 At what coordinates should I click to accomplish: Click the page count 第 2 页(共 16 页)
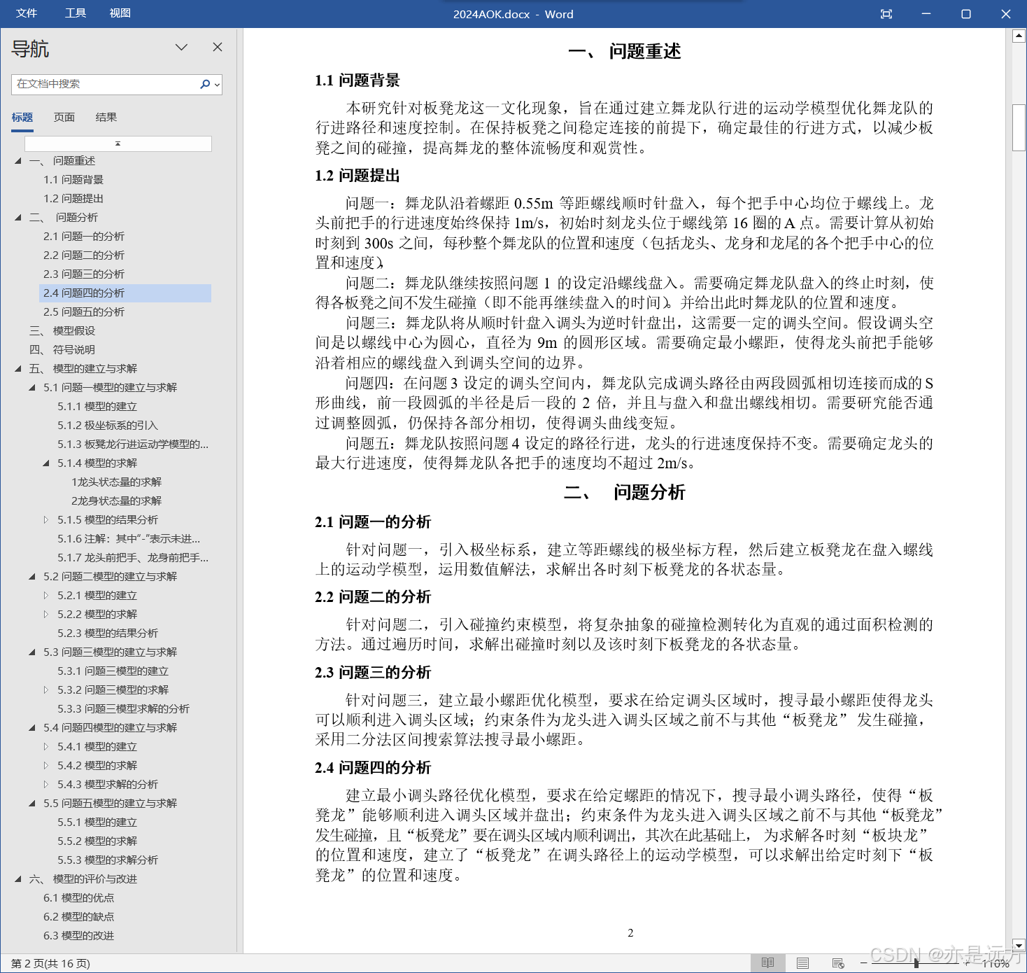point(50,964)
